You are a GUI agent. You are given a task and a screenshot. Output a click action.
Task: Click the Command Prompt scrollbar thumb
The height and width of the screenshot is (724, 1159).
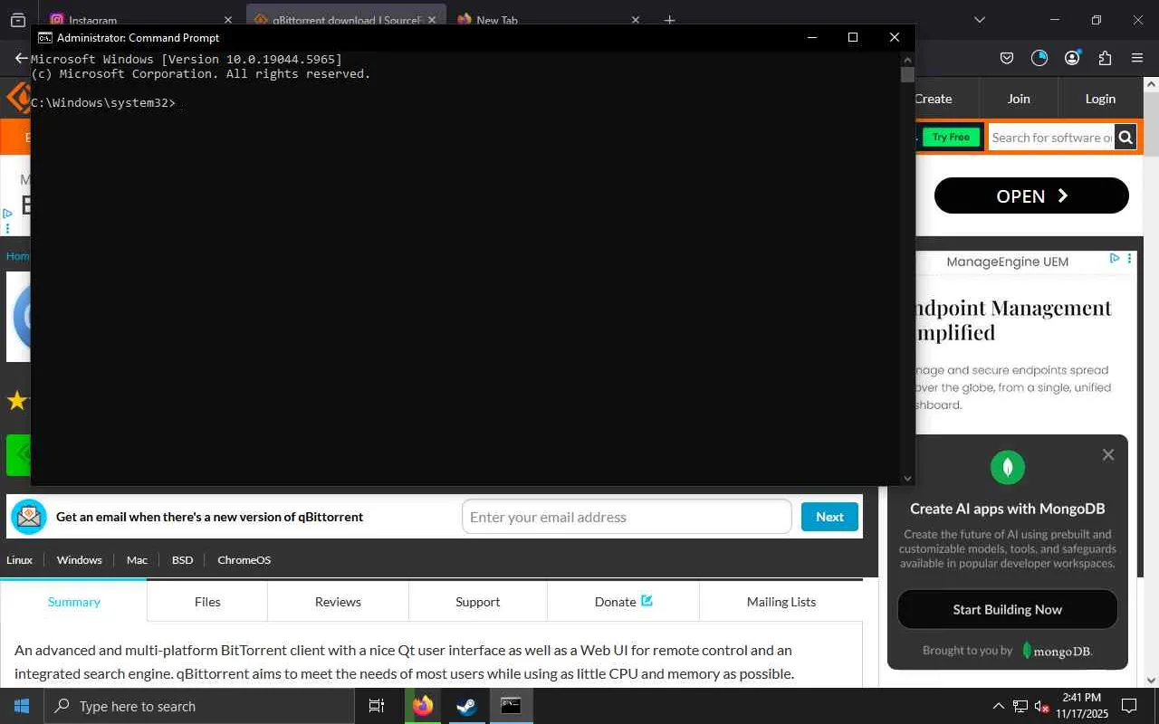[x=907, y=75]
